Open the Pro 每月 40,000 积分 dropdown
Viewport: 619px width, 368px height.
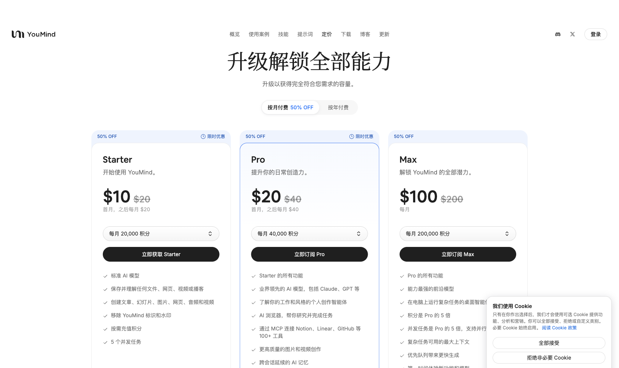tap(309, 234)
